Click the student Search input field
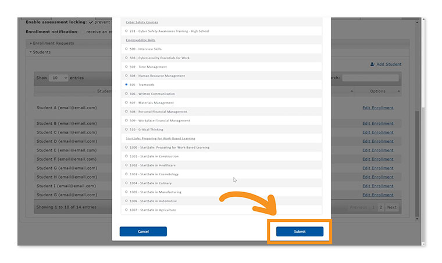This screenshot has width=442, height=263. pos(370,78)
